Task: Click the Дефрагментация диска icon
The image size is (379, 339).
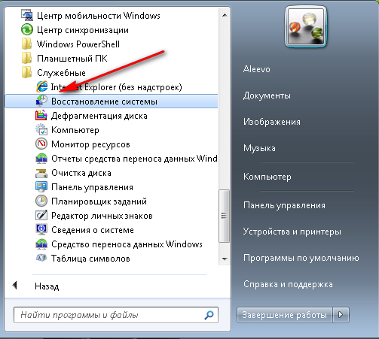Action: coord(41,115)
